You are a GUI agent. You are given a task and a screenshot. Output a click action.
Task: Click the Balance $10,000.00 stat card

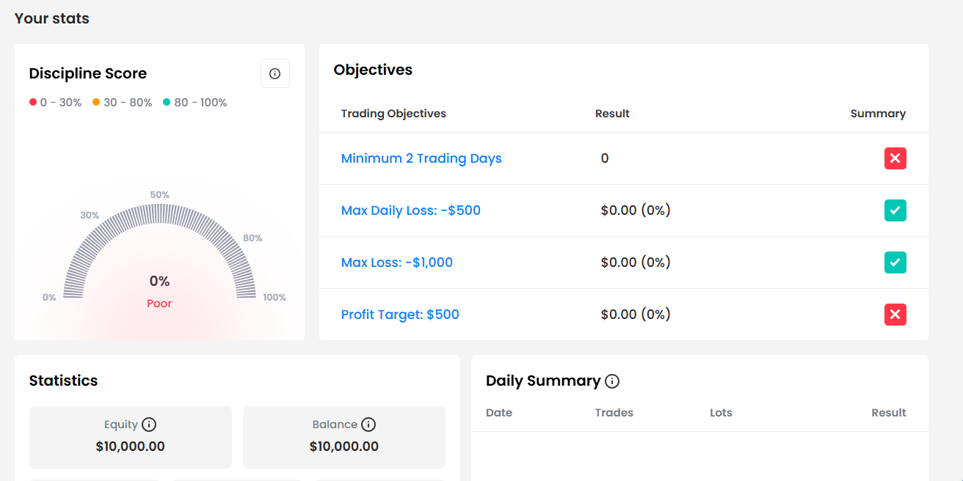click(344, 437)
